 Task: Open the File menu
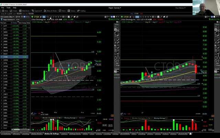(2, 7)
